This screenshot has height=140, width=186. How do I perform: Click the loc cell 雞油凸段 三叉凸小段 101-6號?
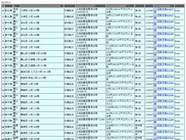point(42,72)
